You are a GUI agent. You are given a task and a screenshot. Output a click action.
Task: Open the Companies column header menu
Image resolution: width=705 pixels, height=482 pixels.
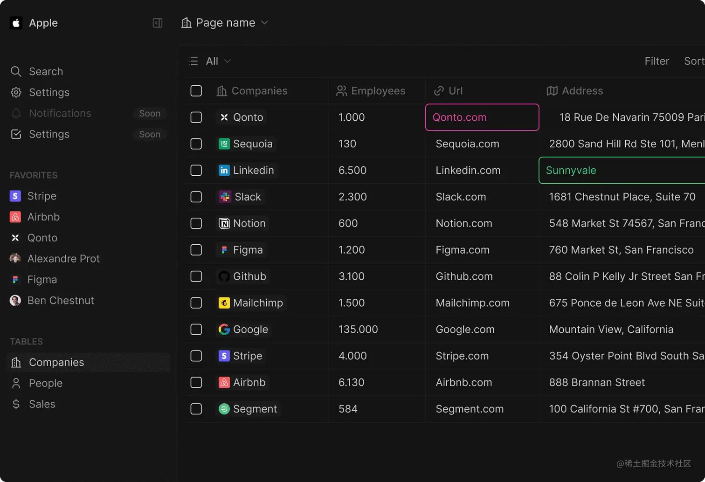[252, 91]
